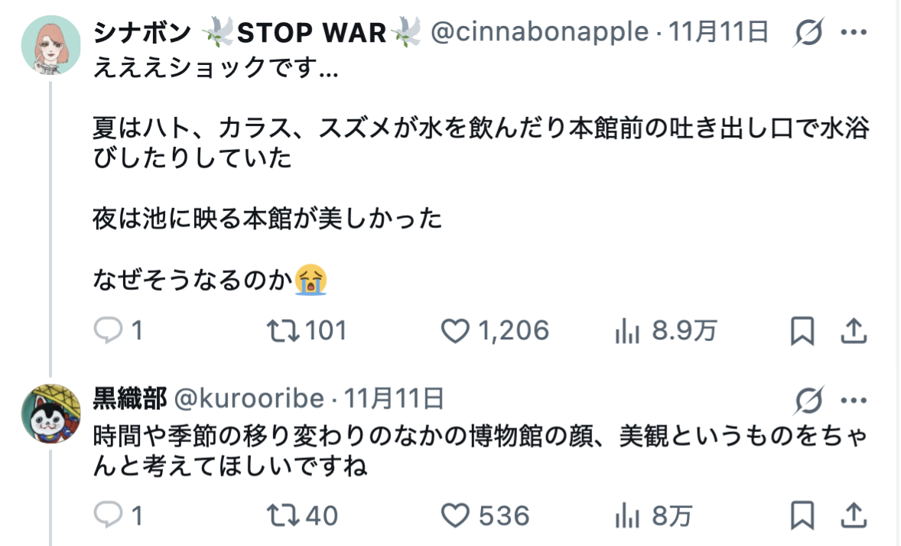This screenshot has width=901, height=546.
Task: Share the 黒織部 post
Action: [x=853, y=515]
